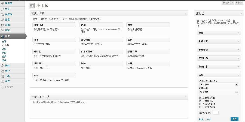This screenshot has height=122, width=245.
Task: Click the Dashboard (仪表盘) home icon
Action: (2, 4)
